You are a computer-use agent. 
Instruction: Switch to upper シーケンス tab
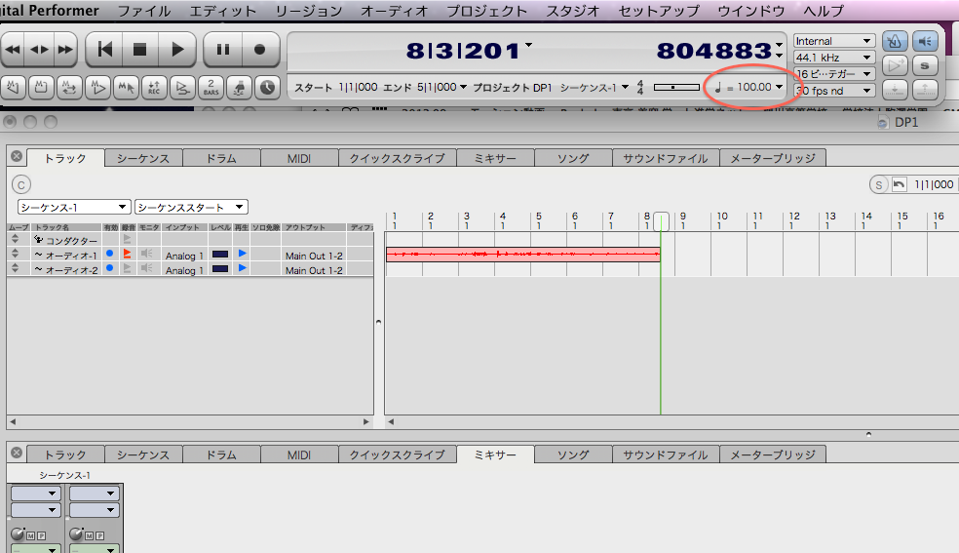click(143, 158)
